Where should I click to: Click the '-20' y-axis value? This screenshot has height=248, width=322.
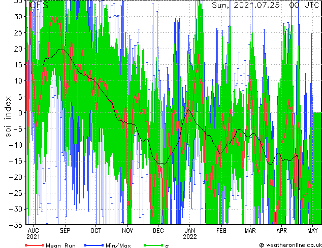point(16,177)
